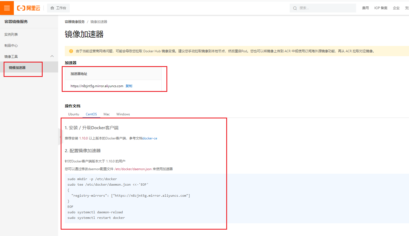
Task: Click the heading 配置镜像加速器
Action: [83, 151]
